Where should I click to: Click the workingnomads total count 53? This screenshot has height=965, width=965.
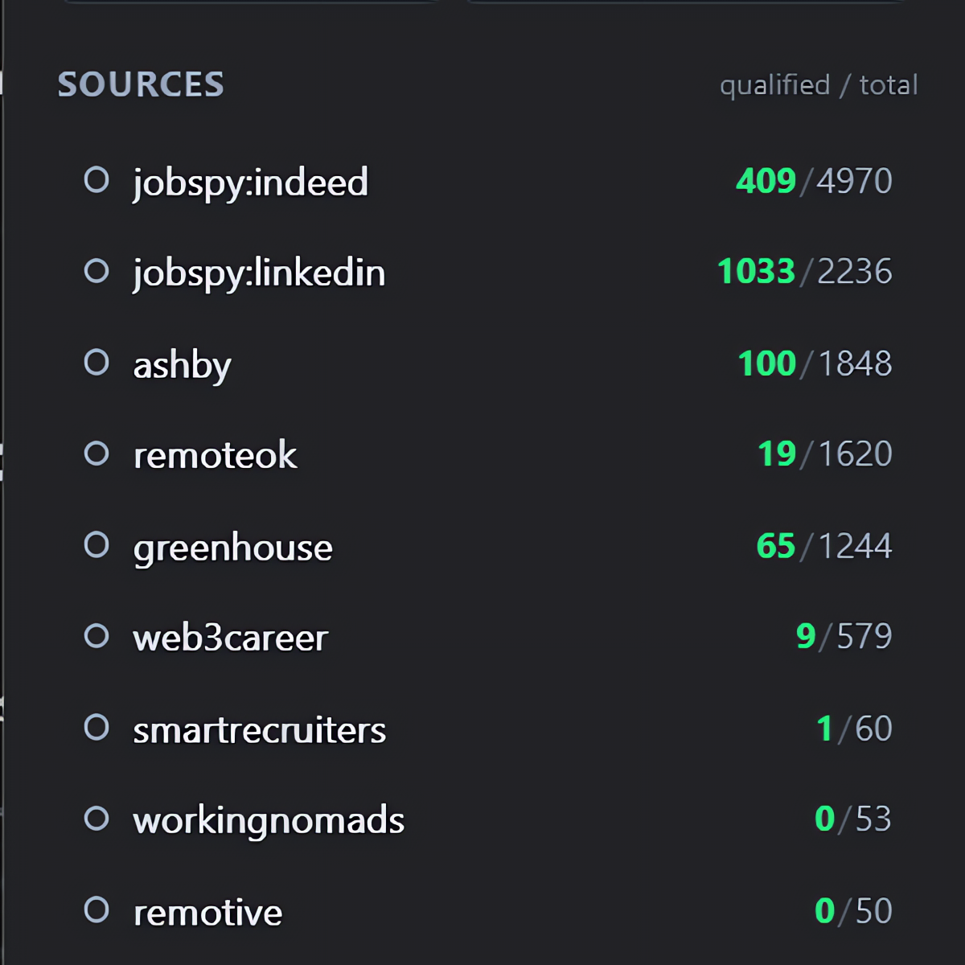click(874, 819)
